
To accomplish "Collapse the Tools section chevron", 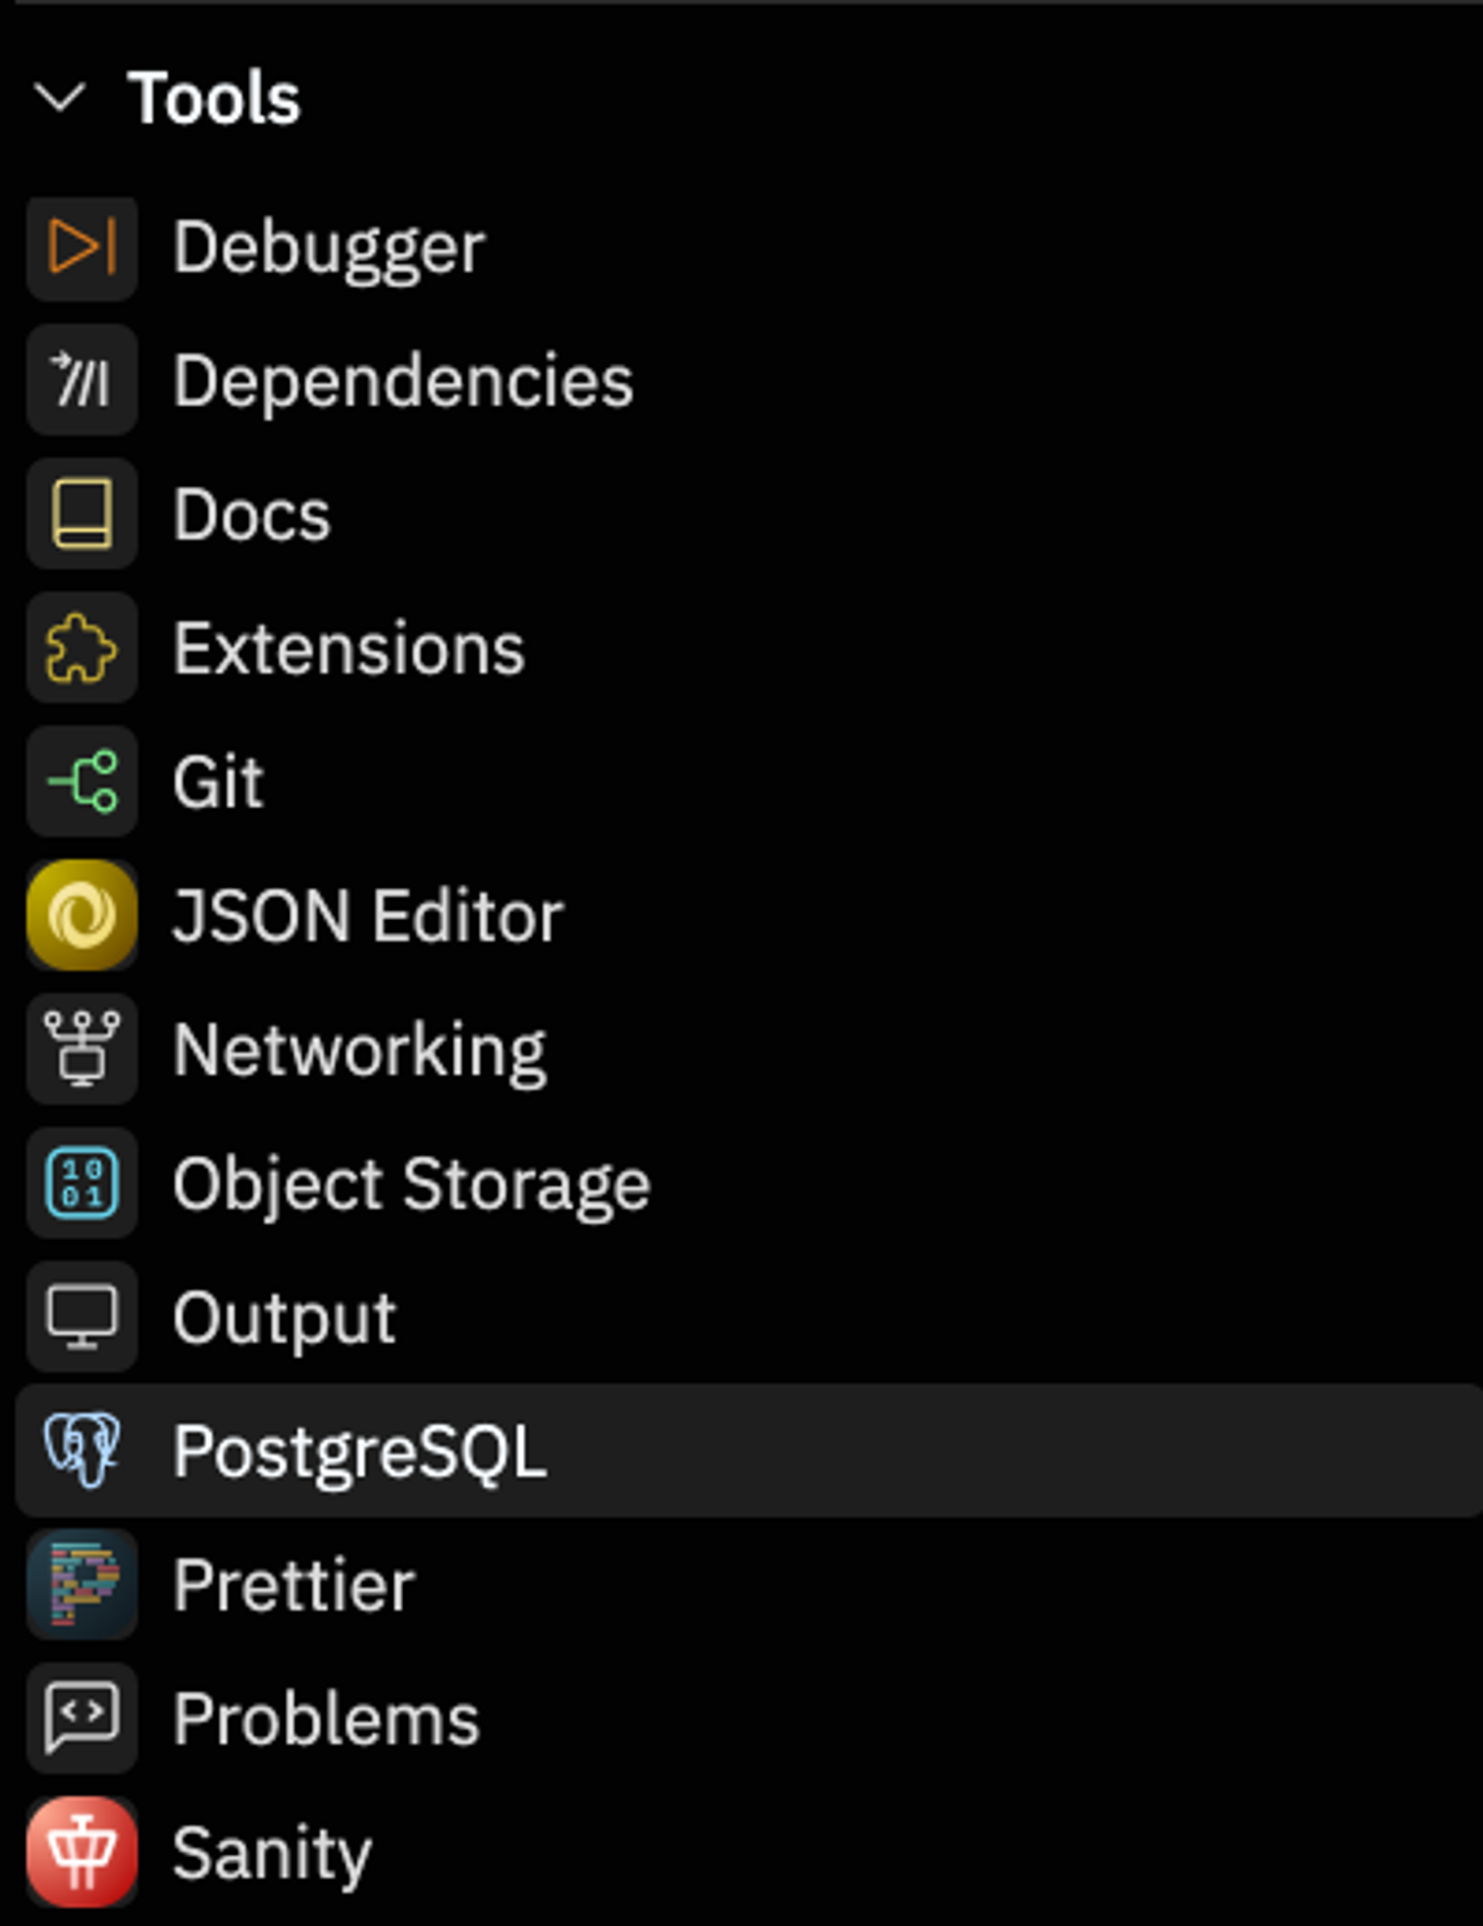I will point(60,97).
